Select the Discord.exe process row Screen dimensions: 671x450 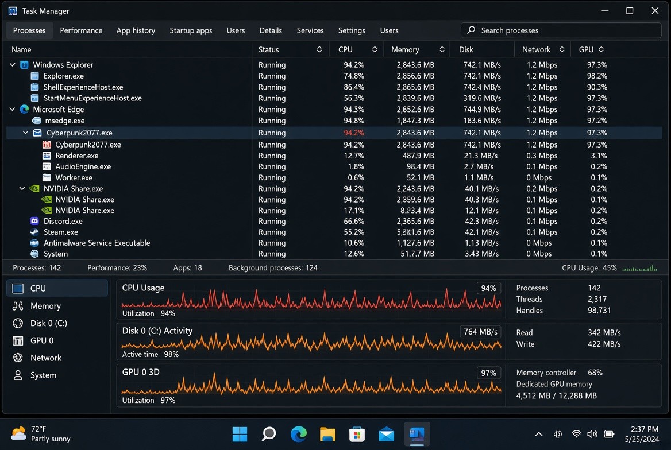click(x=334, y=221)
